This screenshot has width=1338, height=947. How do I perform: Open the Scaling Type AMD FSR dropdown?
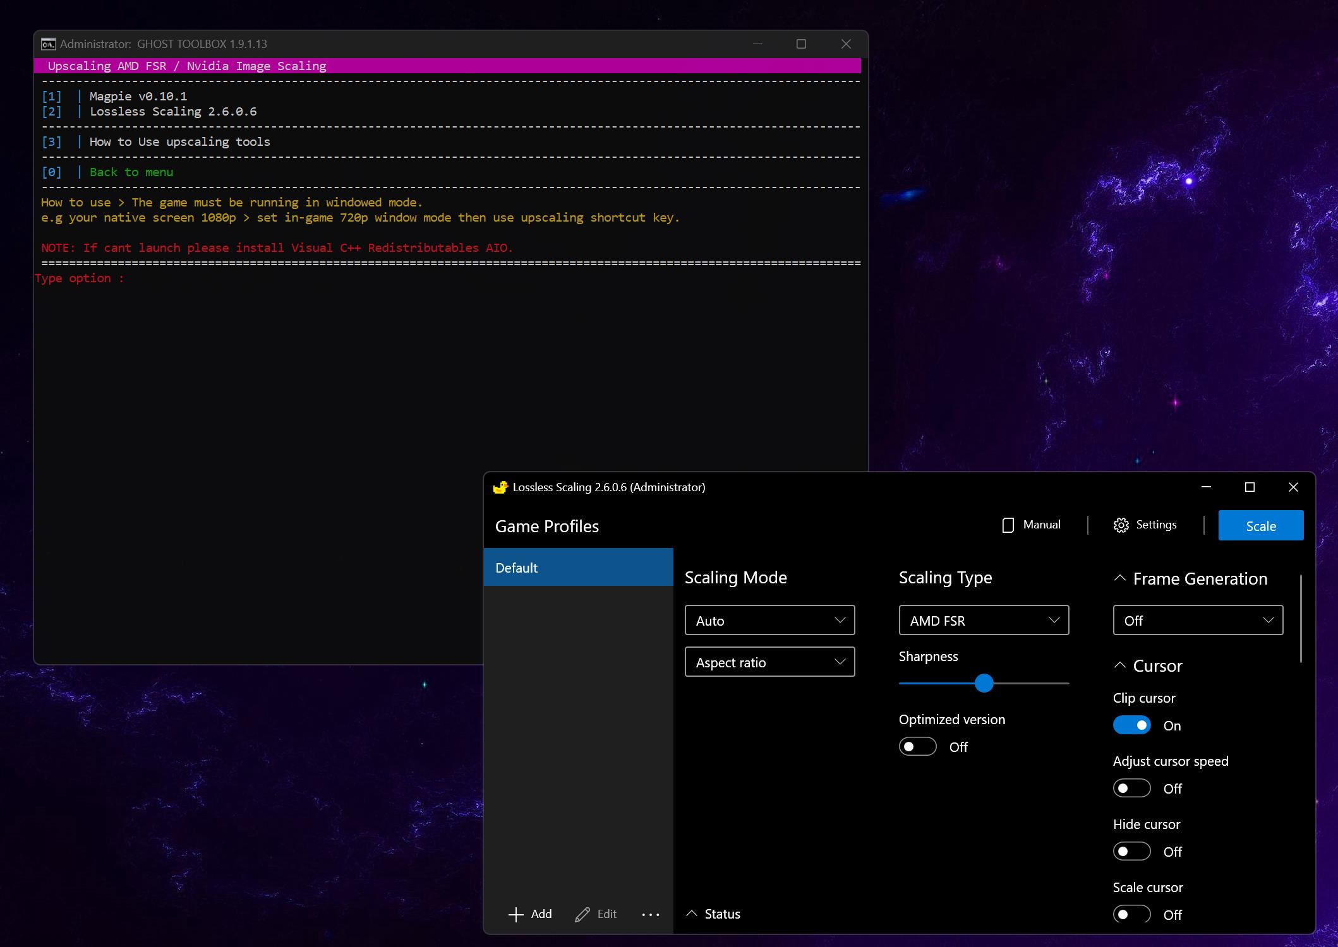pyautogui.click(x=984, y=620)
